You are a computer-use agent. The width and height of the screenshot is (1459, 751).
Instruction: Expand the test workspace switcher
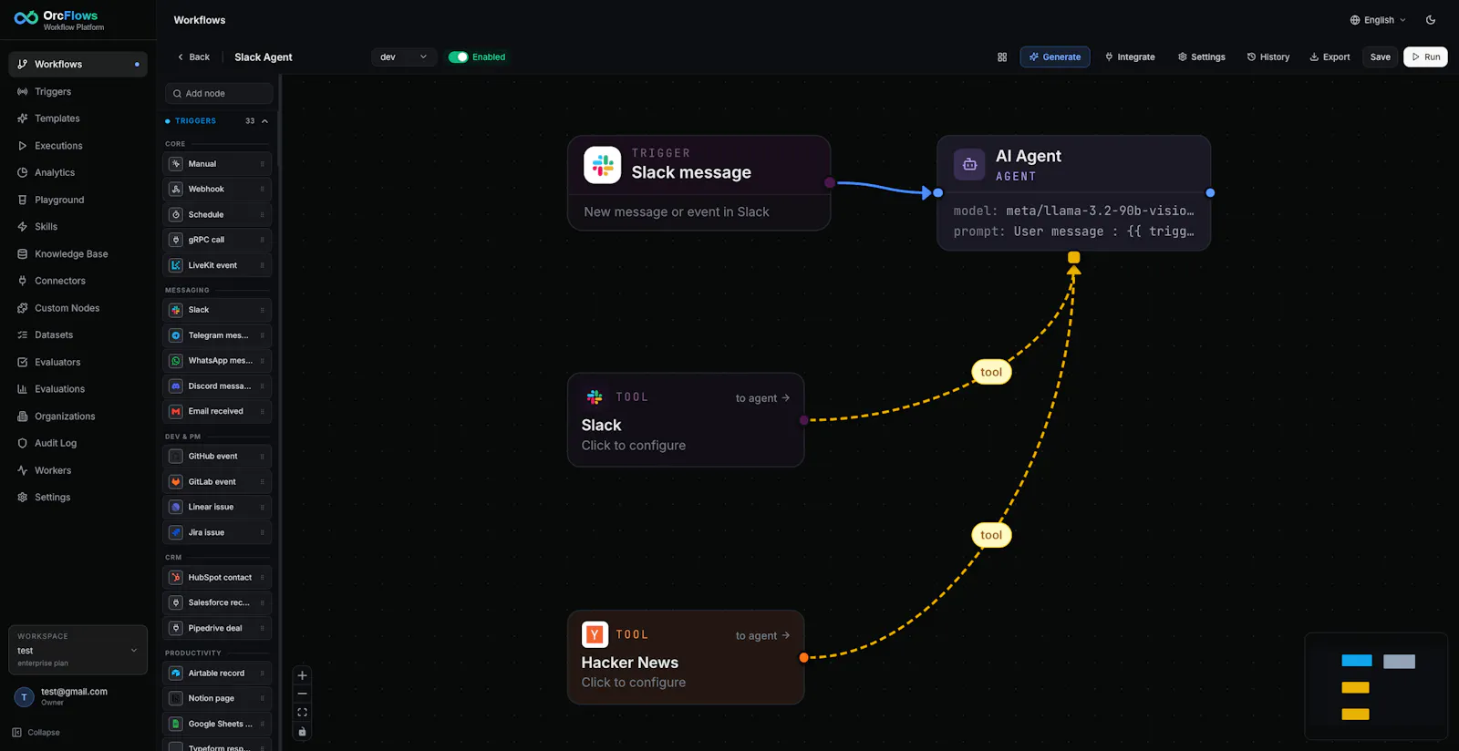(78, 650)
